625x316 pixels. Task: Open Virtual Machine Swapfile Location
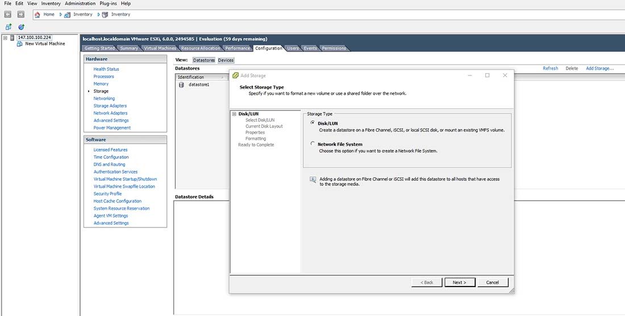tap(124, 186)
